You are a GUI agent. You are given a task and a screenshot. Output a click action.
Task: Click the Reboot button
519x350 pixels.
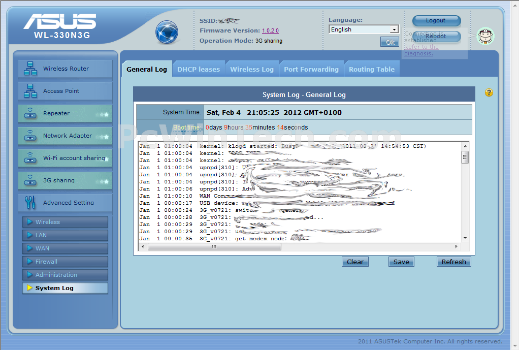coord(436,36)
